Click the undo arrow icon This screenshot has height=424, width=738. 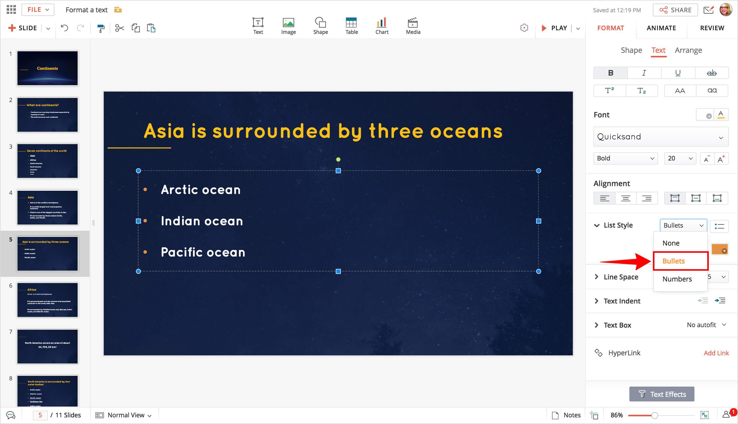64,28
